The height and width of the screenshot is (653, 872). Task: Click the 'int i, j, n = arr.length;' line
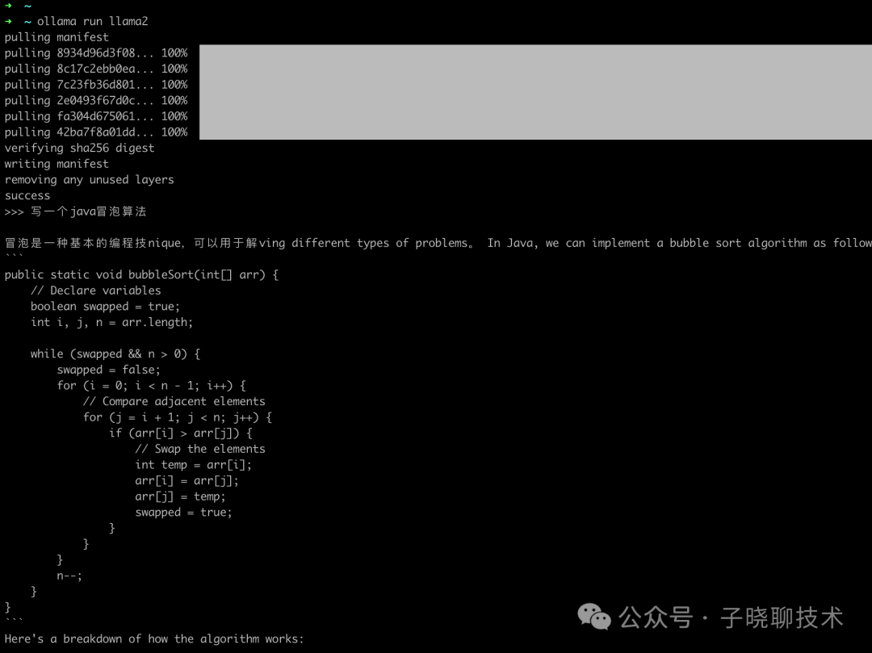click(x=111, y=322)
